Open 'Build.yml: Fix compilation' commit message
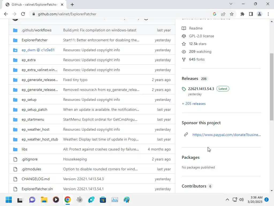The image size is (274, 206). coord(100,30)
